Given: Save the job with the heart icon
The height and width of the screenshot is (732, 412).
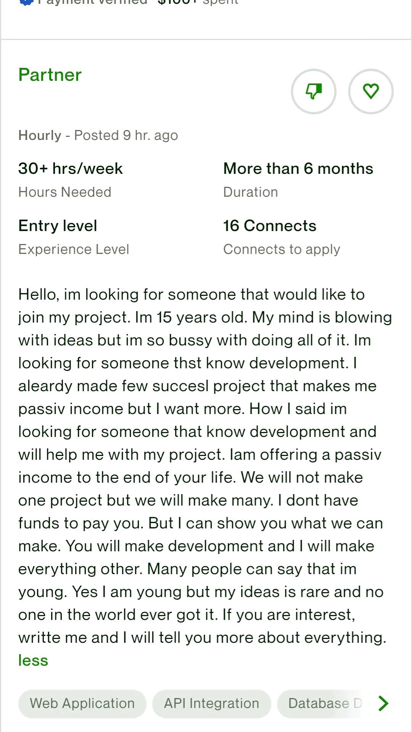Looking at the screenshot, I should (370, 91).
